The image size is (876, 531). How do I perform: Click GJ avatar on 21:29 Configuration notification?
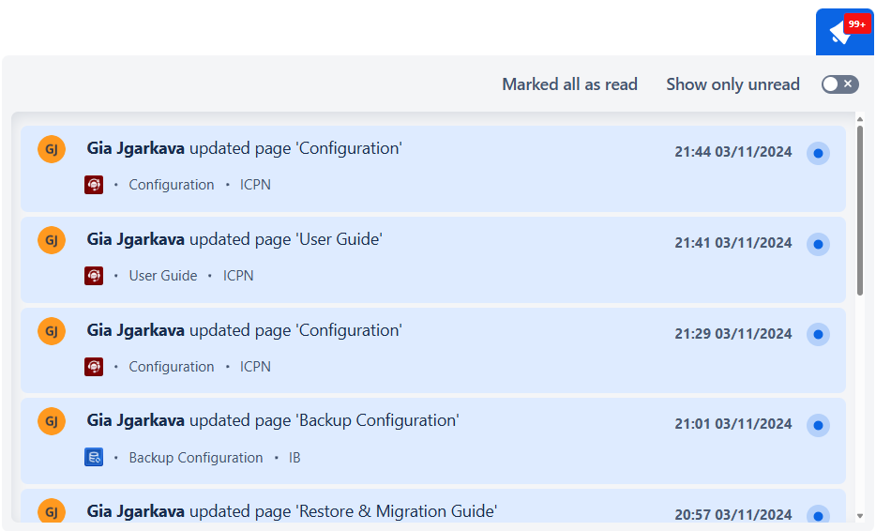click(x=52, y=331)
